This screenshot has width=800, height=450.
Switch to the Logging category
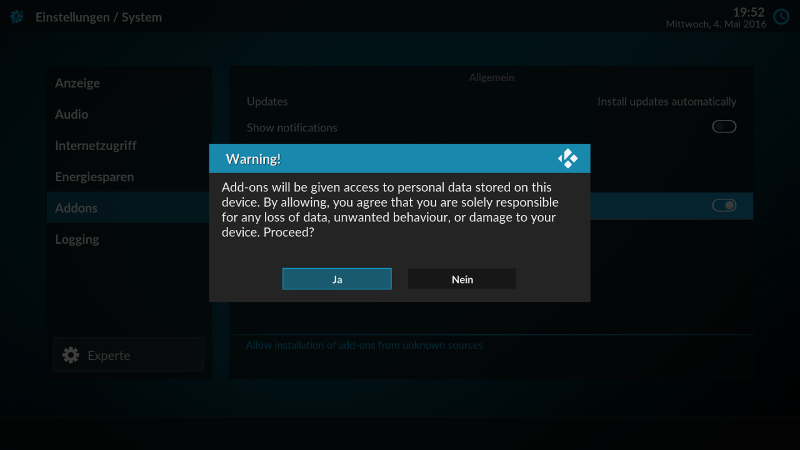click(77, 239)
